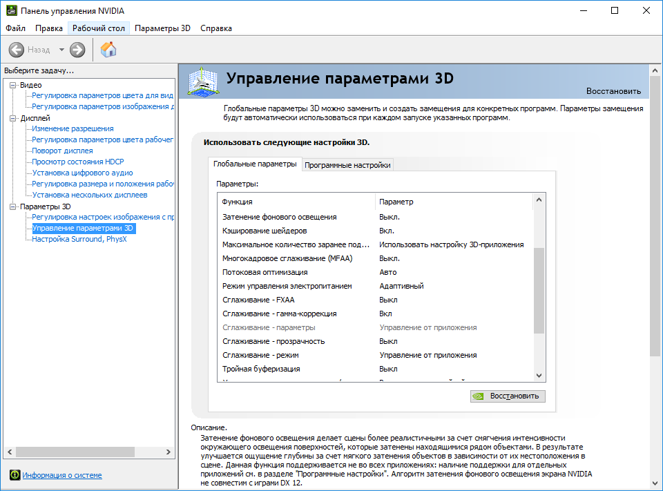This screenshot has width=663, height=491.
Task: Select Затенение фонового освещения row
Action: point(376,217)
